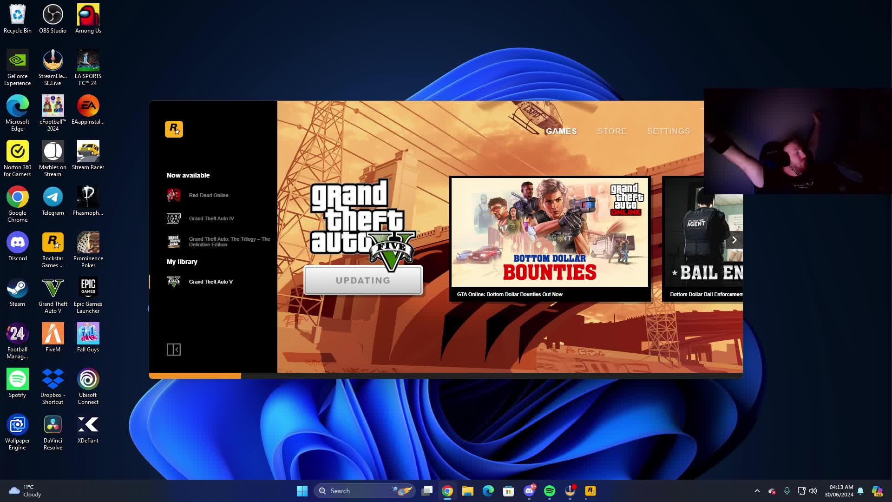This screenshot has width=892, height=502.
Task: Select Stream Racer desktop icon
Action: 88,156
